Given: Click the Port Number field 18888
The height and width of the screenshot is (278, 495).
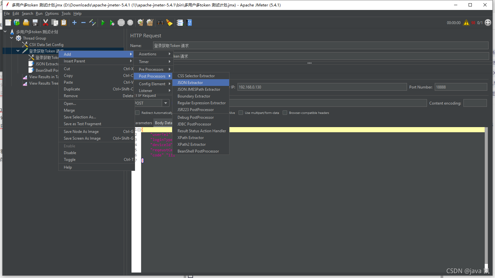Looking at the screenshot, I should point(461,87).
